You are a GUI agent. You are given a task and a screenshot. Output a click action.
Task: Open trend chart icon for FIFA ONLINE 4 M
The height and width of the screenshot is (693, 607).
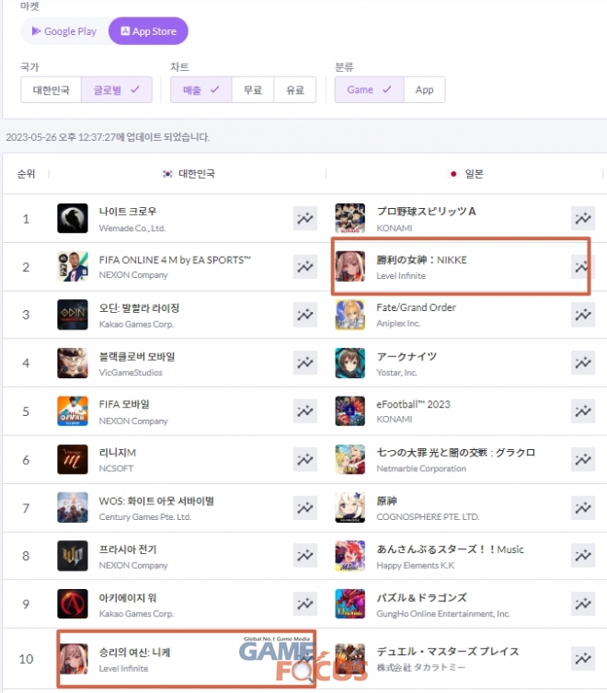(x=305, y=267)
